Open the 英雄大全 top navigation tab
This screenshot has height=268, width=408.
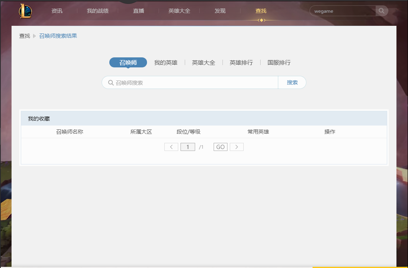click(x=179, y=11)
